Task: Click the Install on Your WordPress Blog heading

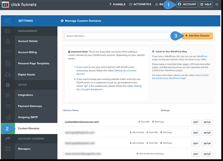Action: tap(171, 51)
